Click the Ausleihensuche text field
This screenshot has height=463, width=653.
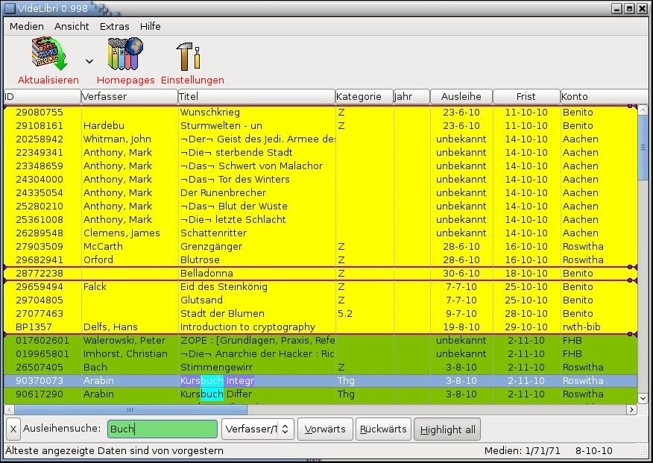click(x=162, y=429)
